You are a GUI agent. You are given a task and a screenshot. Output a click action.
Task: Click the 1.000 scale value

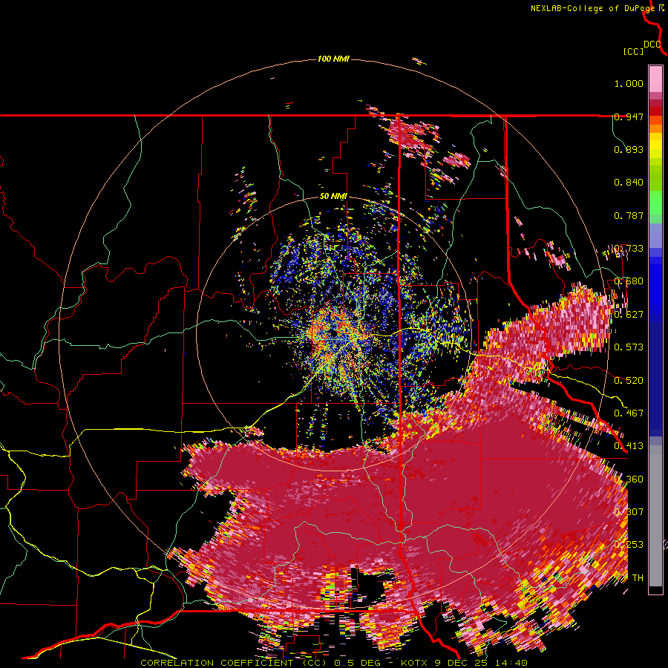coord(629,83)
